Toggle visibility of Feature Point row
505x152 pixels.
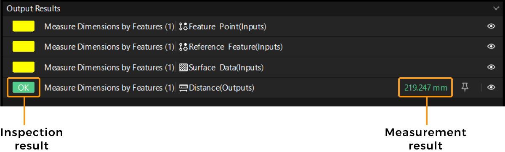point(491,26)
